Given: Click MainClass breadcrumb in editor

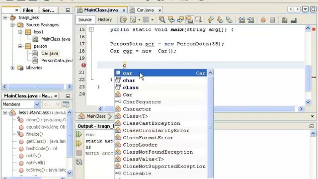Looking at the screenshot, I should 96,116.
